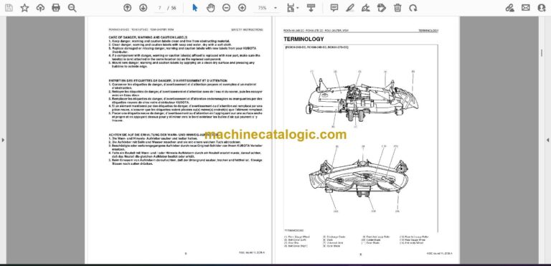Select the highlighter pen tool

click(349, 8)
